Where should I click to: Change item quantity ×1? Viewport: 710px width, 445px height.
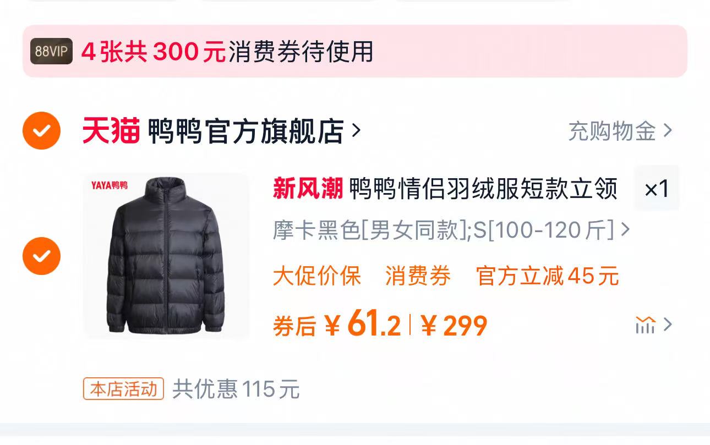pos(657,189)
